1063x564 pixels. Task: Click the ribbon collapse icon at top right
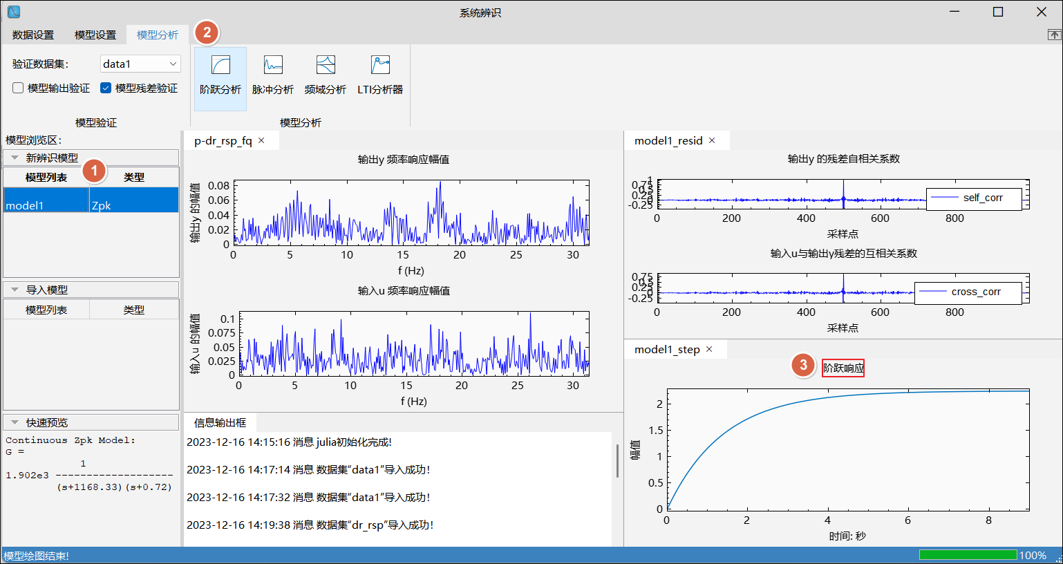(x=1054, y=35)
